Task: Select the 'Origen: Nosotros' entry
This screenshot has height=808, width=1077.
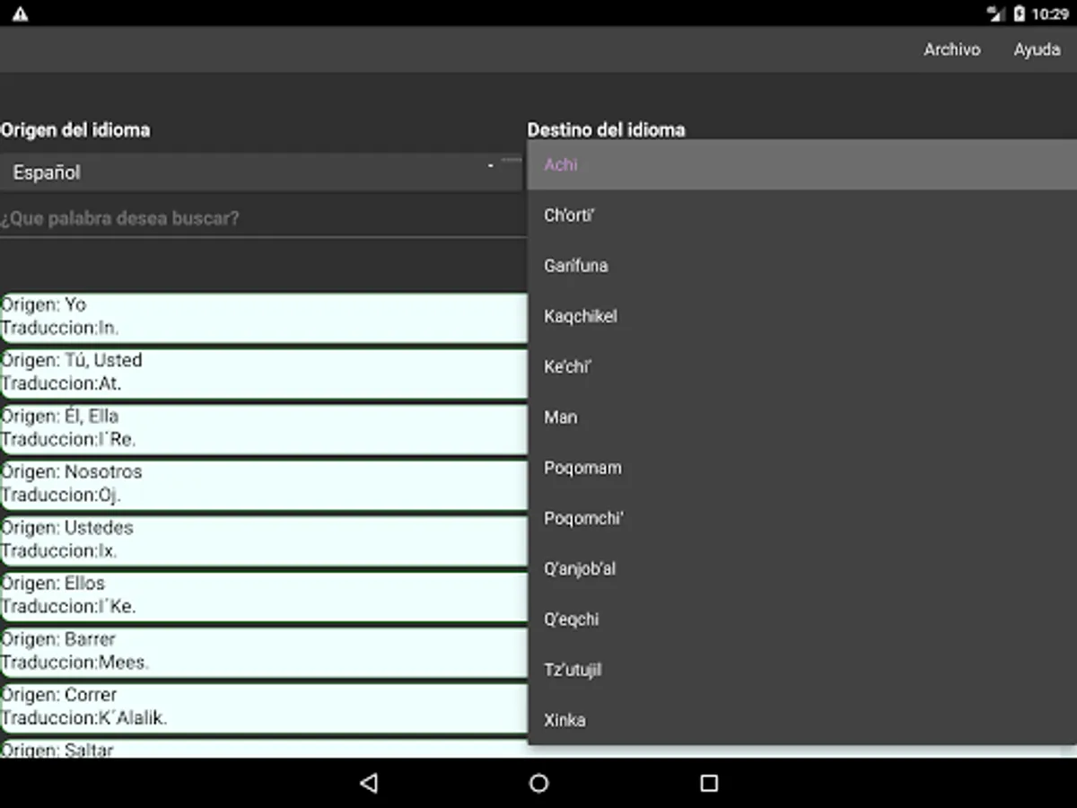Action: click(x=264, y=484)
